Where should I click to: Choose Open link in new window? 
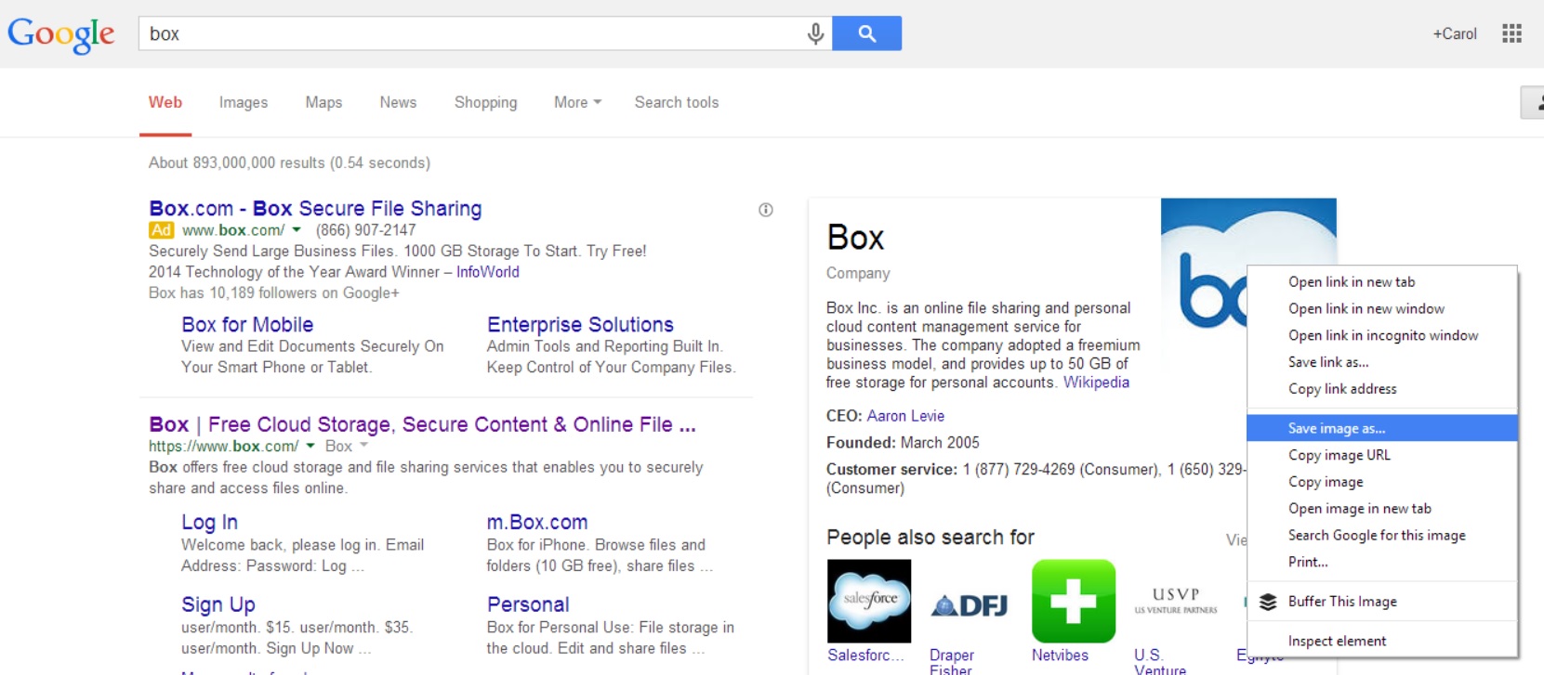1382,308
